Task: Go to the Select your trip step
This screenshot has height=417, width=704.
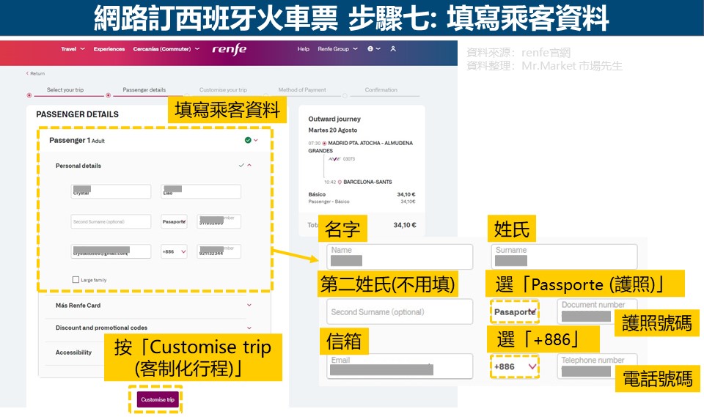Action: [65, 89]
